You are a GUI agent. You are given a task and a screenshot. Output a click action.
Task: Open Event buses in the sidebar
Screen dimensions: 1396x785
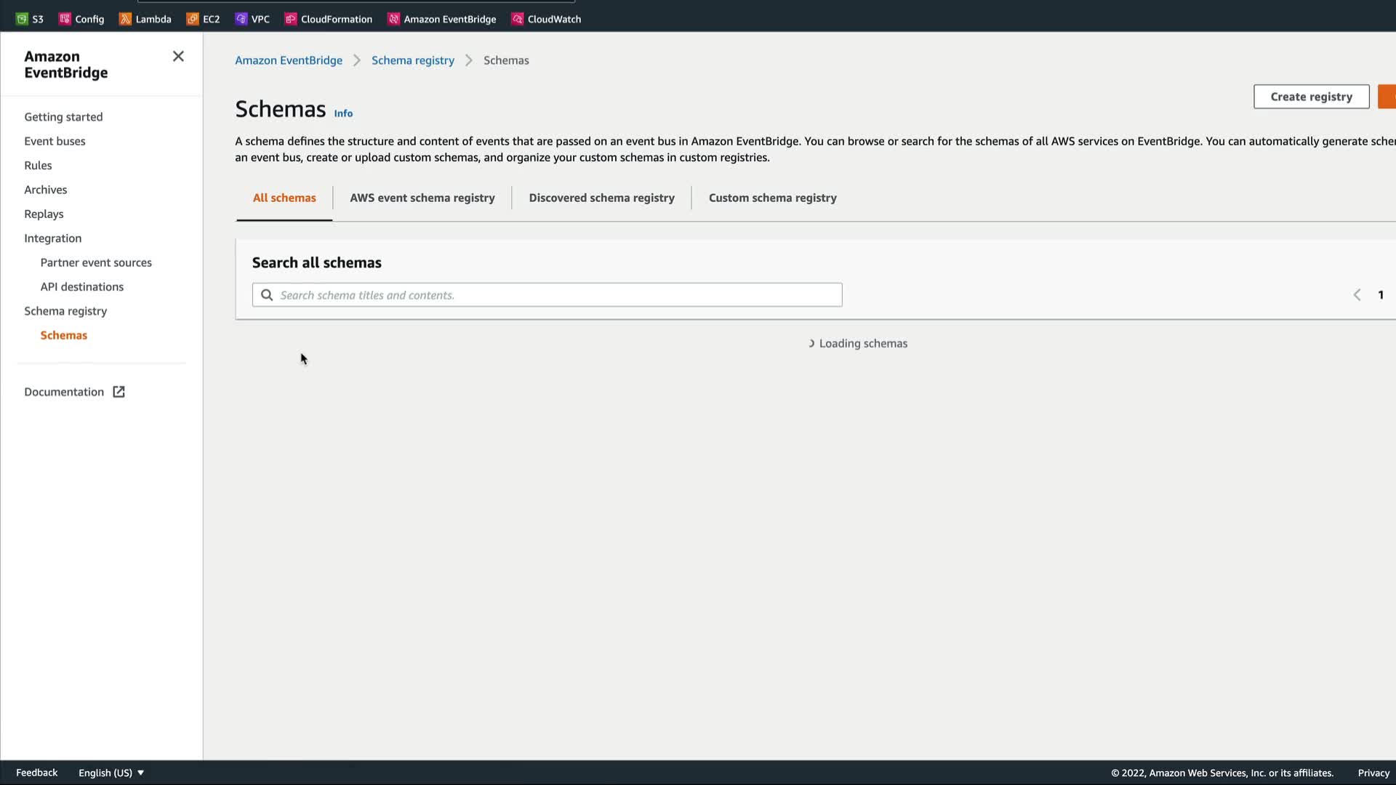coord(55,141)
